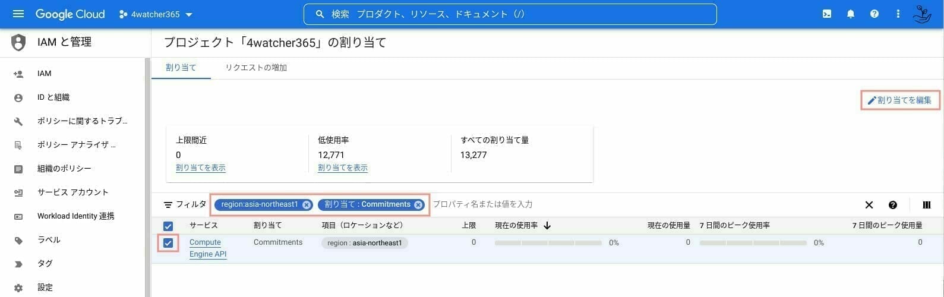
Task: Click the 上限 column header
Action: [x=469, y=226]
